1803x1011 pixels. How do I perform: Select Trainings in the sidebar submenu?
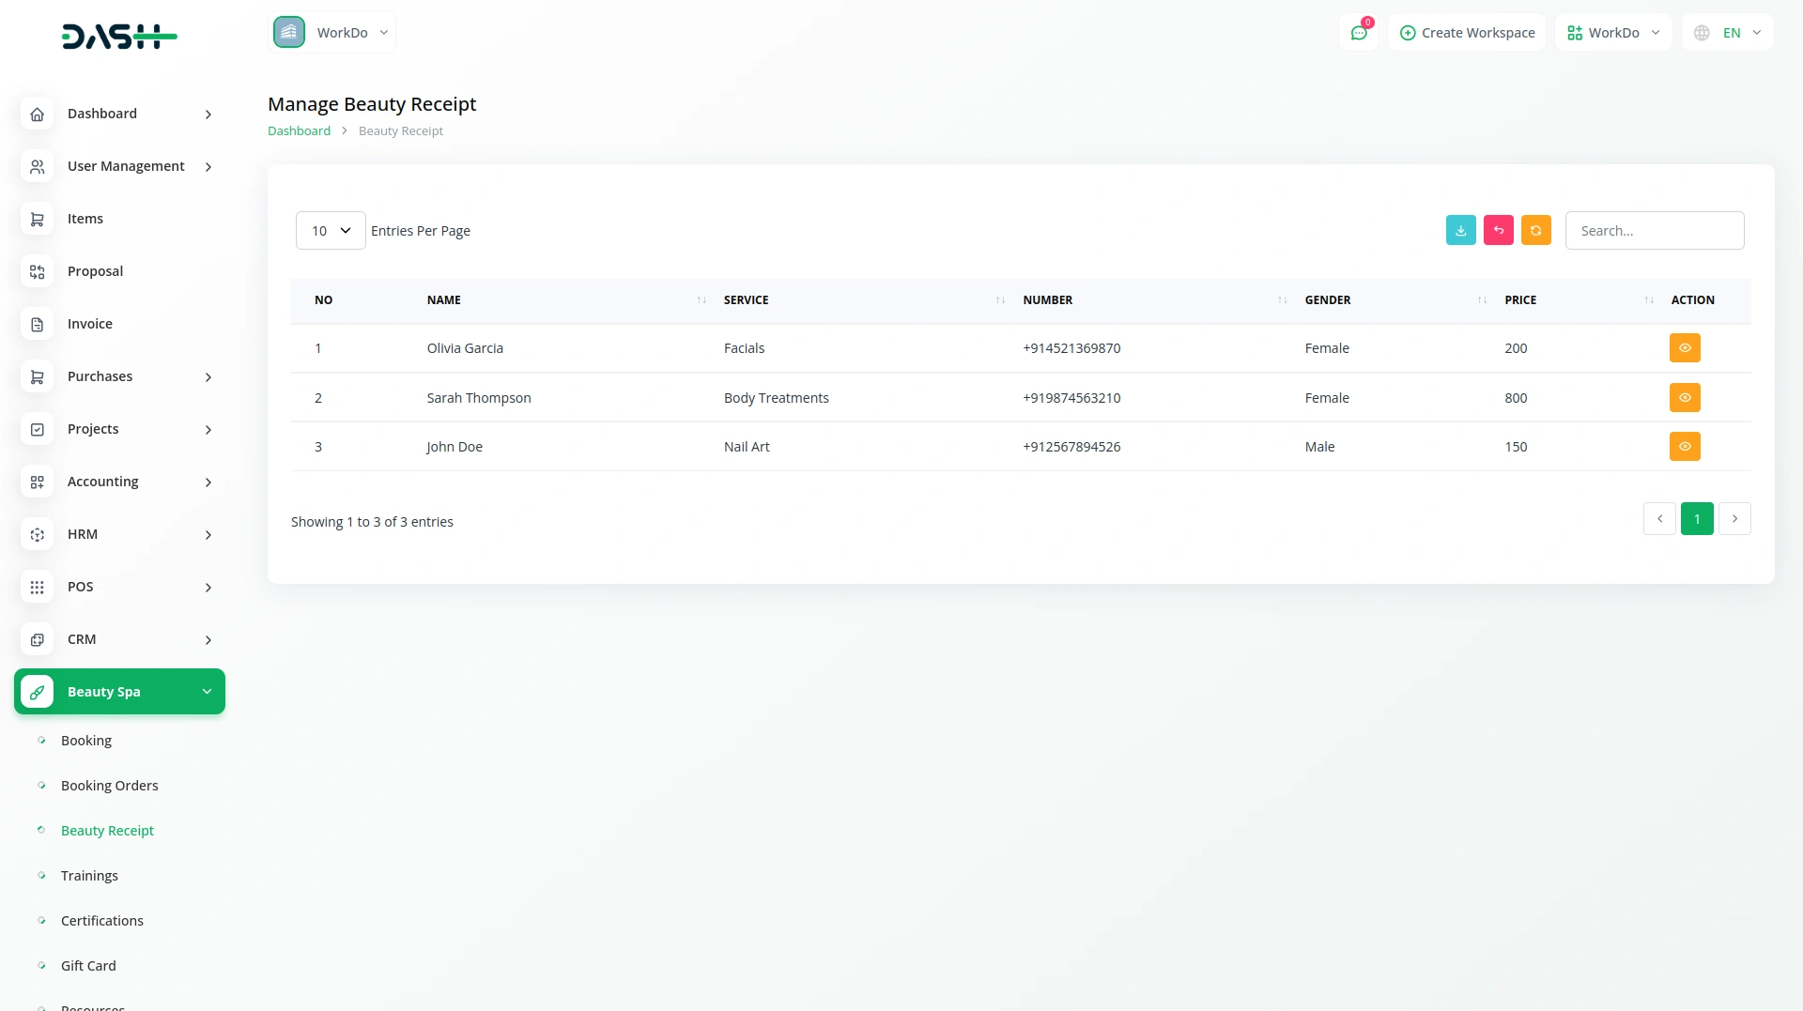click(x=89, y=876)
